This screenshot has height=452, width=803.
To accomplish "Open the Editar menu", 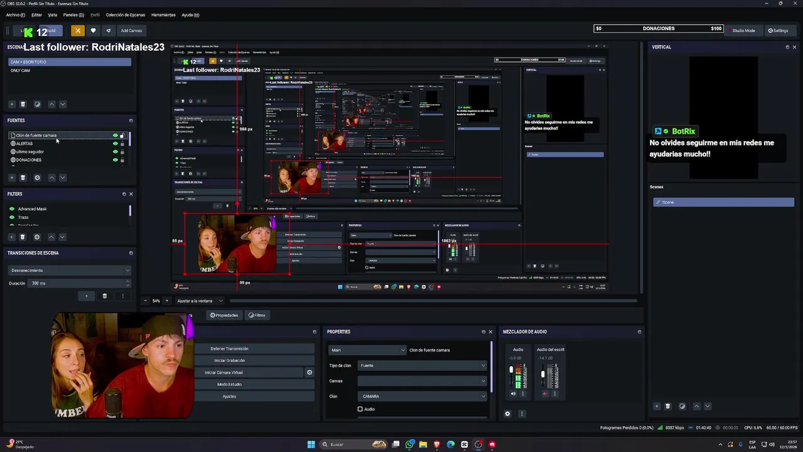I will 36,14.
